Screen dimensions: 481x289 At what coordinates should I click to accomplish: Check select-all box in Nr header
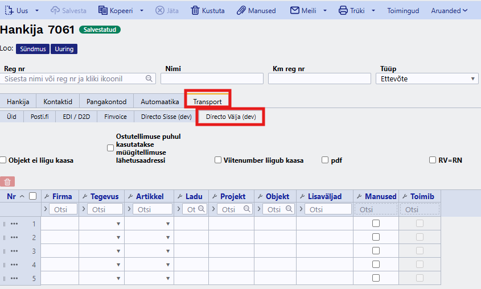coord(32,196)
